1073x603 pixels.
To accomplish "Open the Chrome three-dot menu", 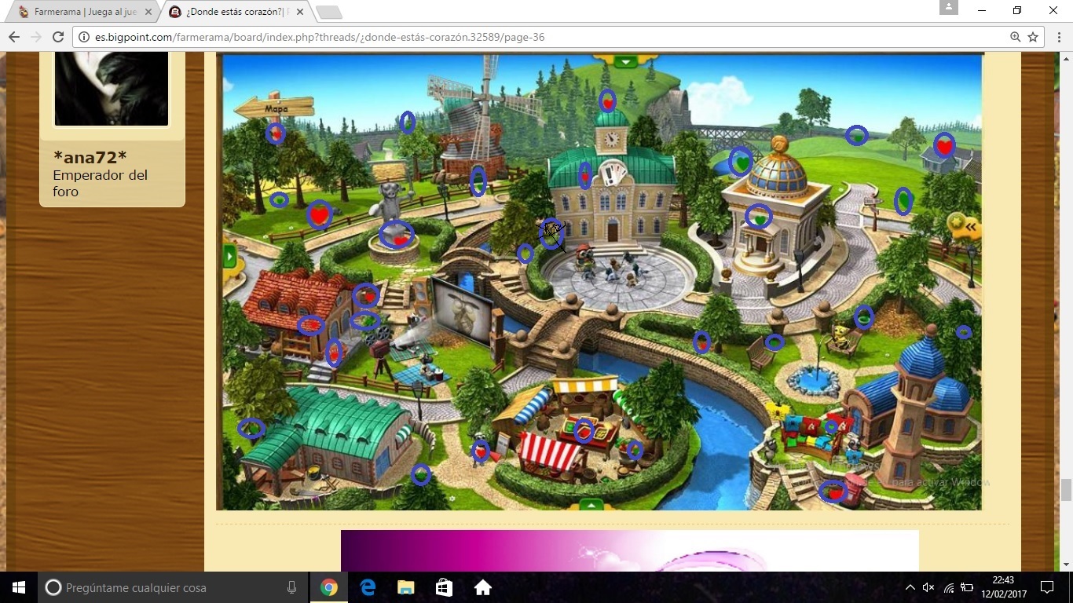I will 1058,37.
